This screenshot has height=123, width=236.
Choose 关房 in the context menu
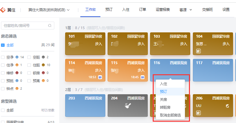pos(170,99)
